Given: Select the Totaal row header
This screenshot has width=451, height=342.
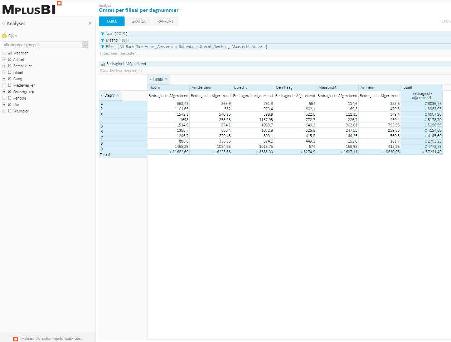Looking at the screenshot, I should click(x=123, y=155).
